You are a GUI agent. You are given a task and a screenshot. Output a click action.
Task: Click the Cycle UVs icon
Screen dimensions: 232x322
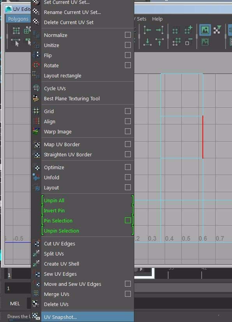point(36,88)
